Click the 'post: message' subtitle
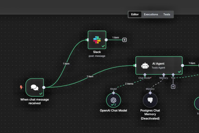The height and width of the screenshot is (133, 199). 97,56
